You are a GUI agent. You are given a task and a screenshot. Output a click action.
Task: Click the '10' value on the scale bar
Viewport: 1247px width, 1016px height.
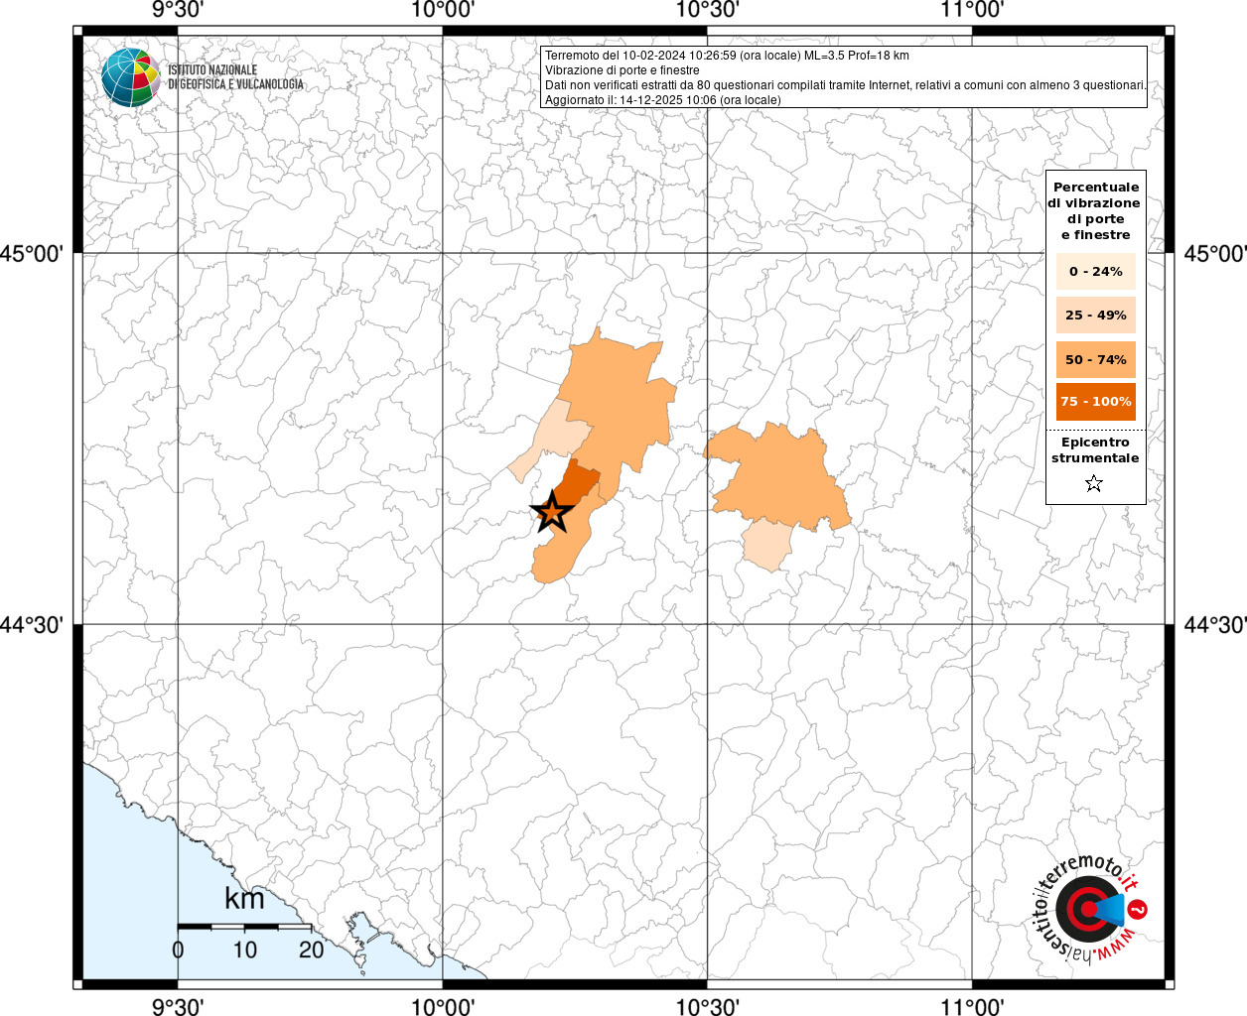coord(245,950)
